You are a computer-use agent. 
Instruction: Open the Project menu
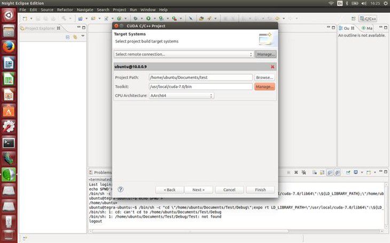point(119,10)
